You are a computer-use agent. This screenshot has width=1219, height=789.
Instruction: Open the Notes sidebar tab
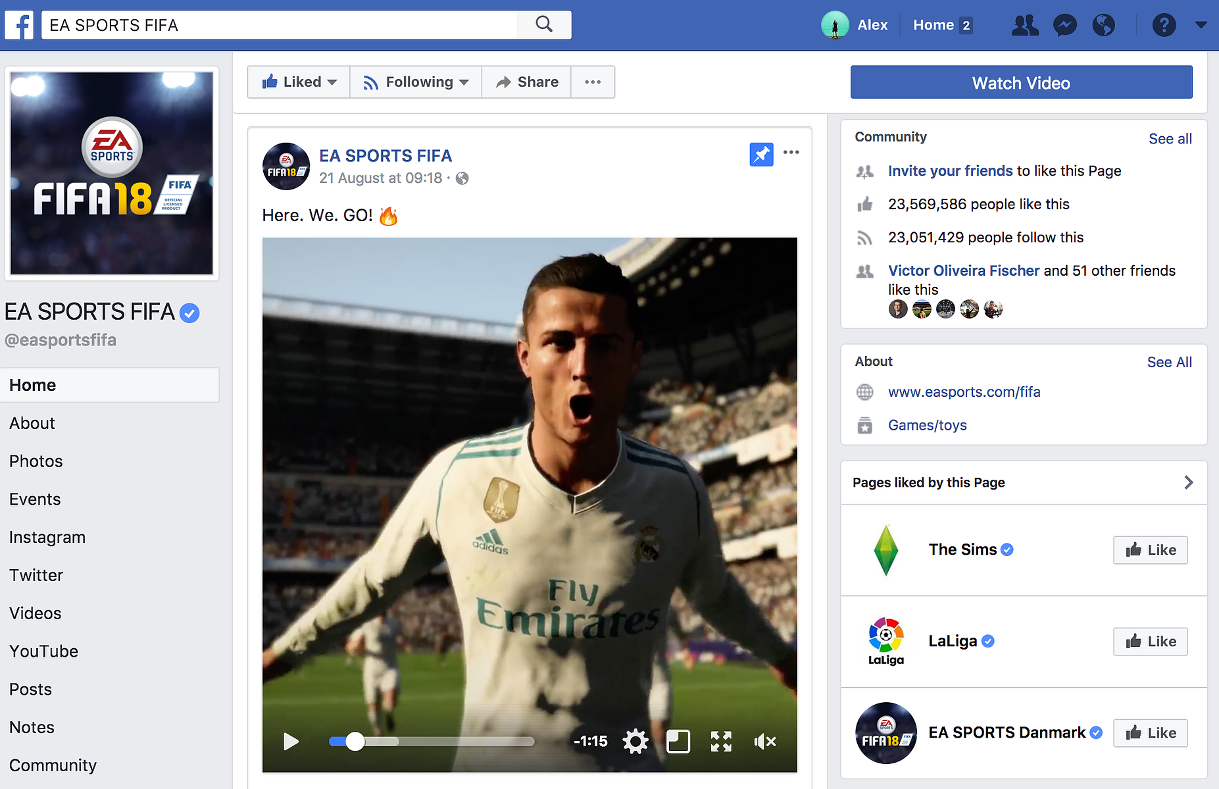(x=32, y=728)
